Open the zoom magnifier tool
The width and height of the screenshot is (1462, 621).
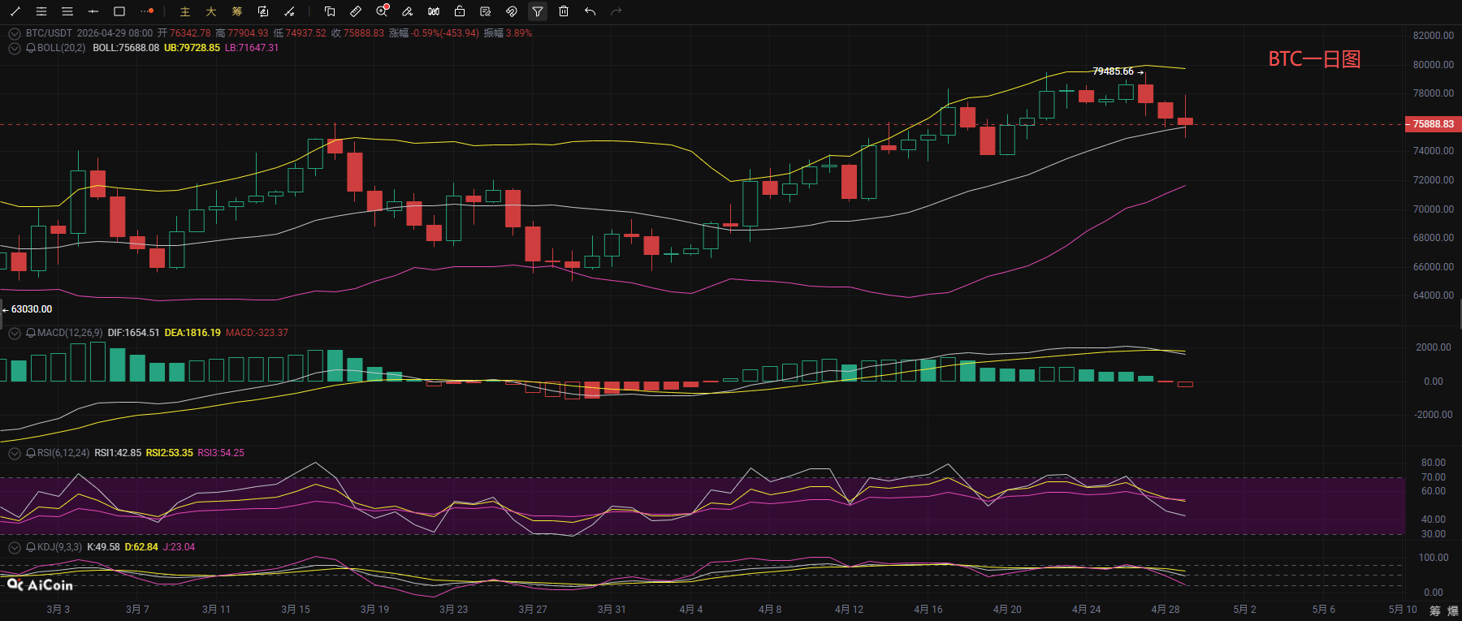(382, 11)
